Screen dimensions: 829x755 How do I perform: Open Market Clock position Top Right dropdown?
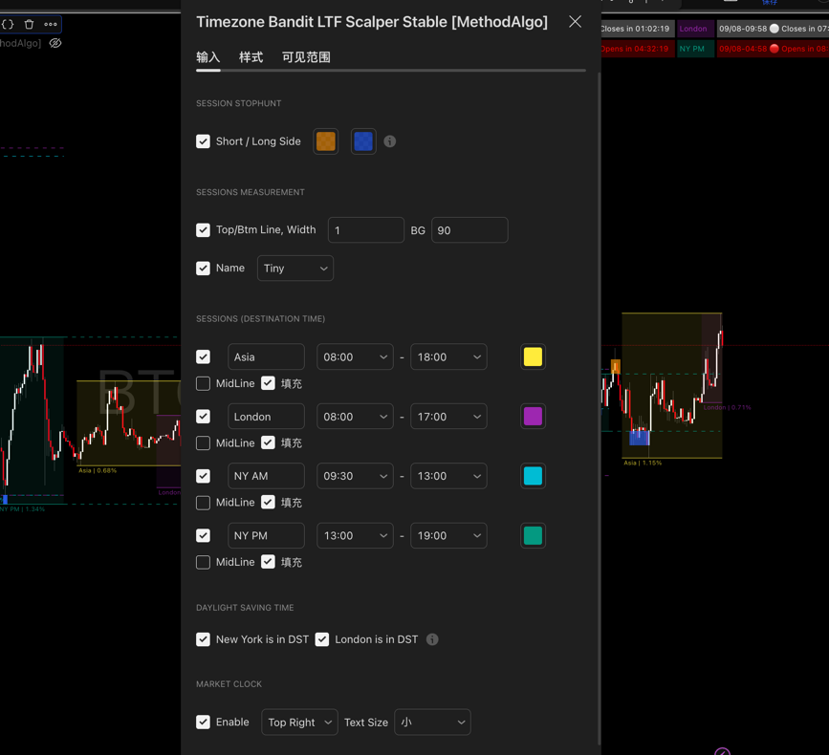(299, 723)
